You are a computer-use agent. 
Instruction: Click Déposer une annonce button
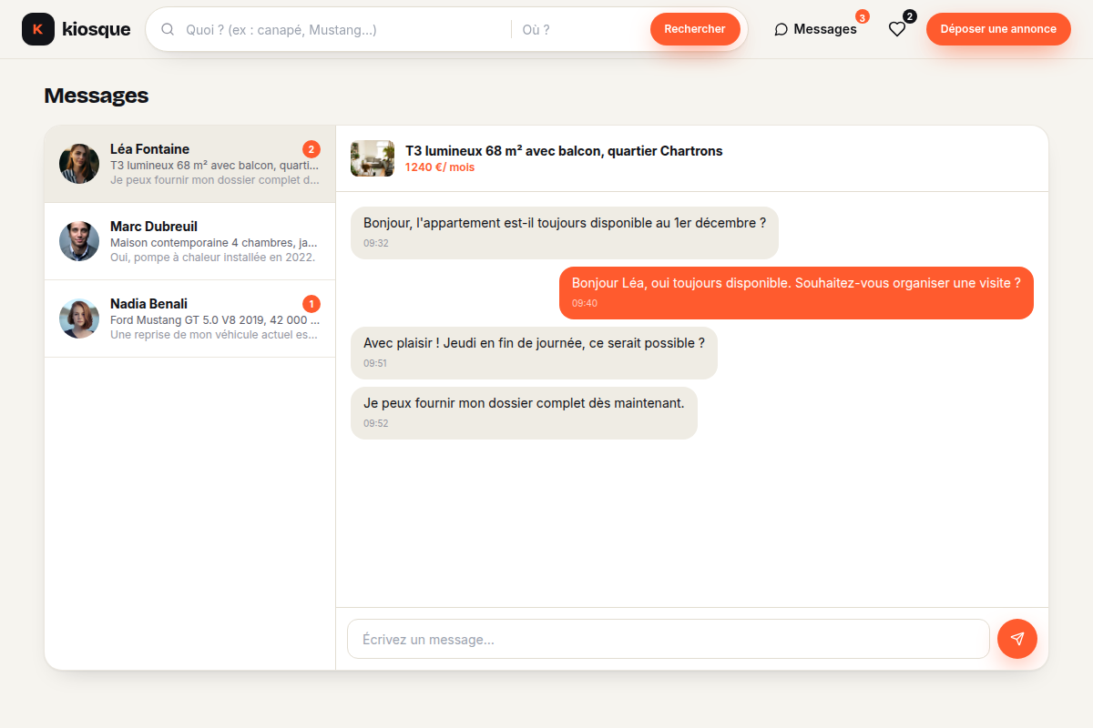tap(998, 29)
